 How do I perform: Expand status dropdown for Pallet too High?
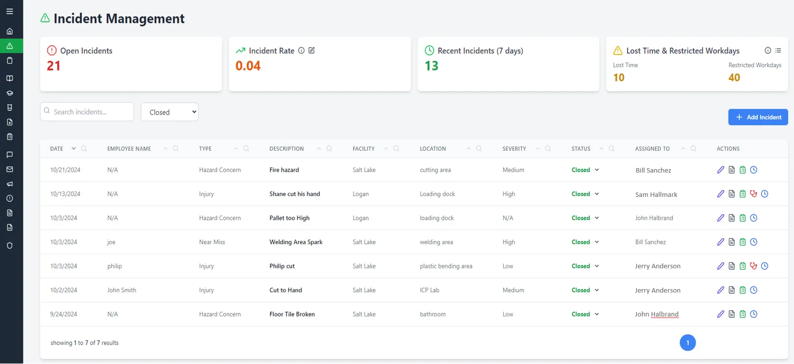(x=597, y=218)
